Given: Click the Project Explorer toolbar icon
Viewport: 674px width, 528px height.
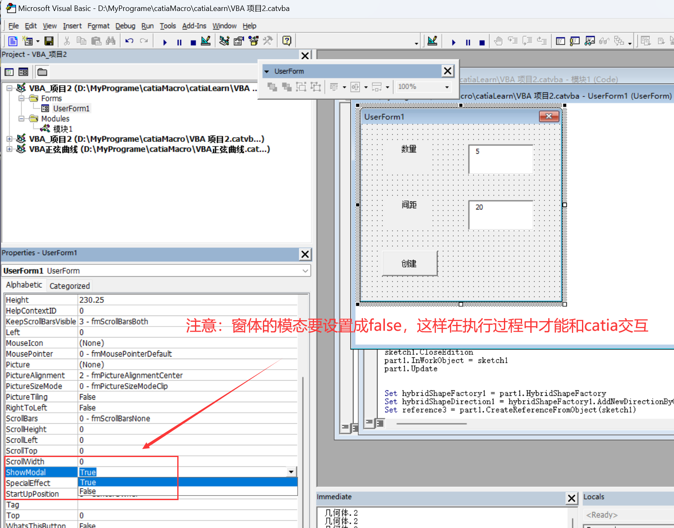Looking at the screenshot, I should coord(225,41).
